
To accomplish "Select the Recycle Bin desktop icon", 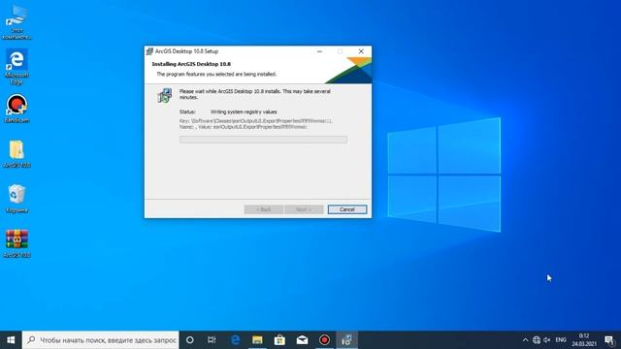I will click(16, 199).
